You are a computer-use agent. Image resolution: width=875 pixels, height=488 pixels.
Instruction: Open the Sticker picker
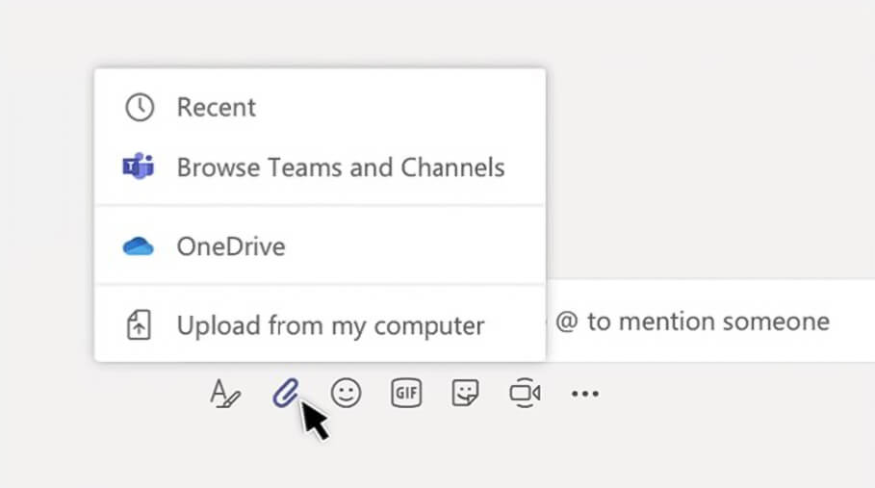click(465, 393)
